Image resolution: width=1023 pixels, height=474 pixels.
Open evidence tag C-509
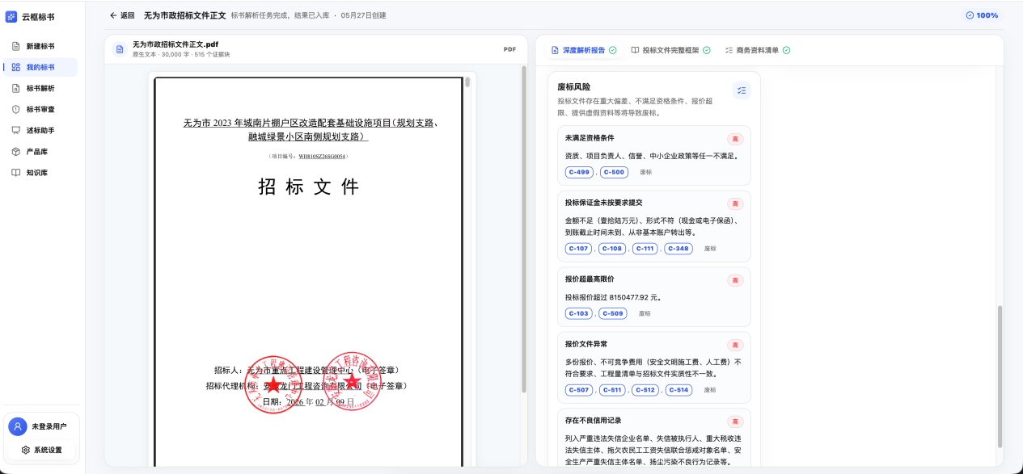coord(614,313)
